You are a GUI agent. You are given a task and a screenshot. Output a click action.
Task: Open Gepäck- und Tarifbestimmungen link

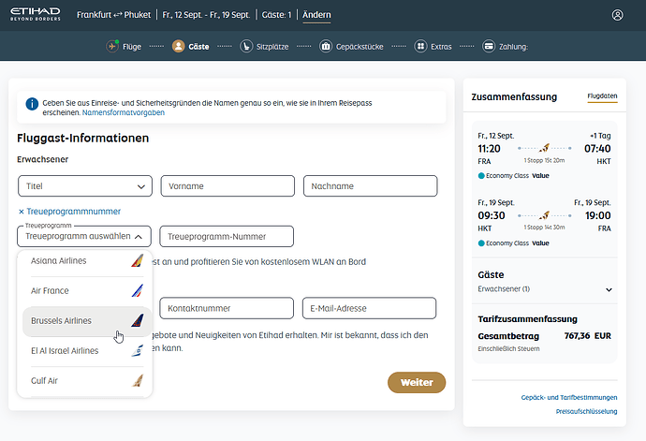[569, 397]
